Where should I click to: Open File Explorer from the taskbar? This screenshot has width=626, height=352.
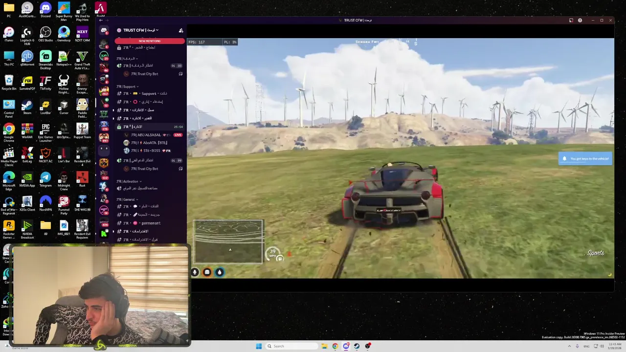point(324,346)
